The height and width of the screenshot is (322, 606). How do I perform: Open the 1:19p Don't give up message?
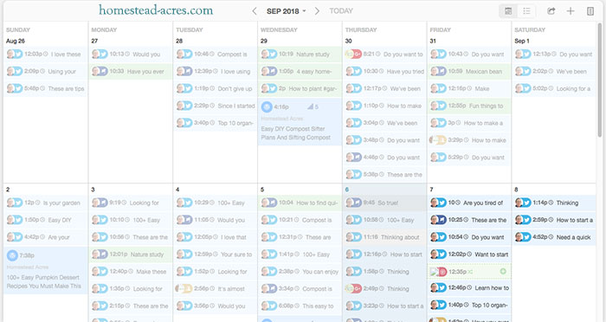(215, 88)
